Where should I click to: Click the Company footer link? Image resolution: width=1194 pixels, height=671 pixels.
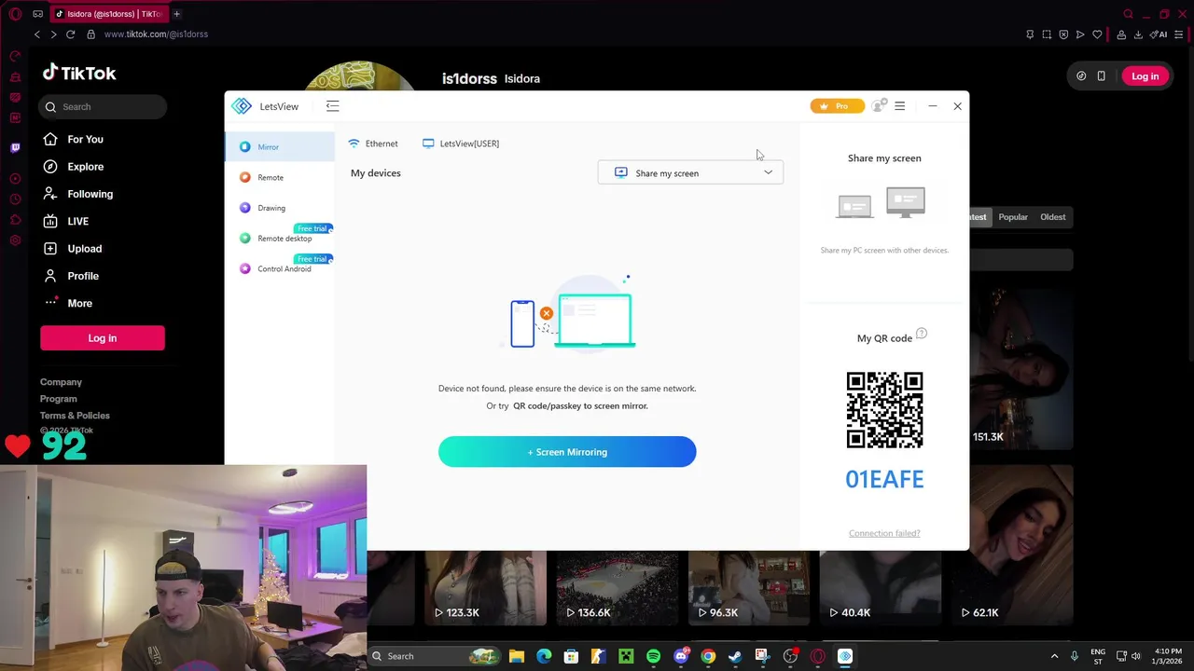61,382
